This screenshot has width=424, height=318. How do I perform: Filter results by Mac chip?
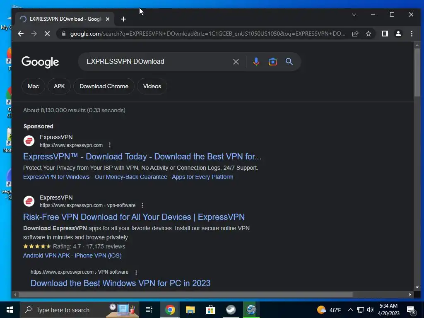pos(33,86)
